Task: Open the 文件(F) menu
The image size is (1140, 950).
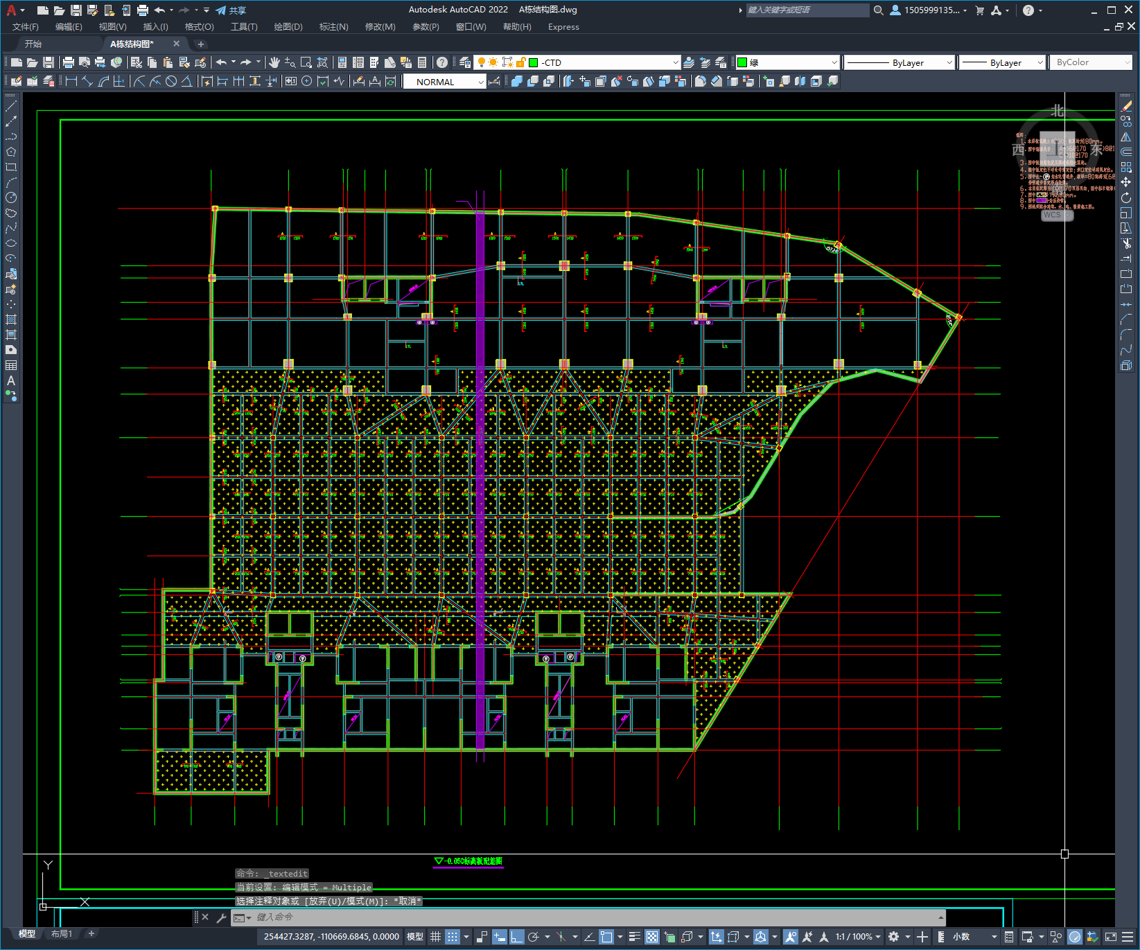Action: 26,27
